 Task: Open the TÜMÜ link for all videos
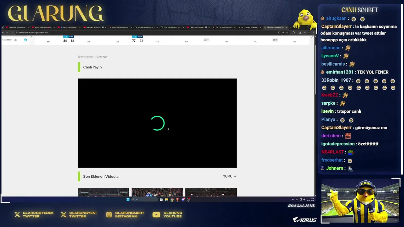pos(230,177)
